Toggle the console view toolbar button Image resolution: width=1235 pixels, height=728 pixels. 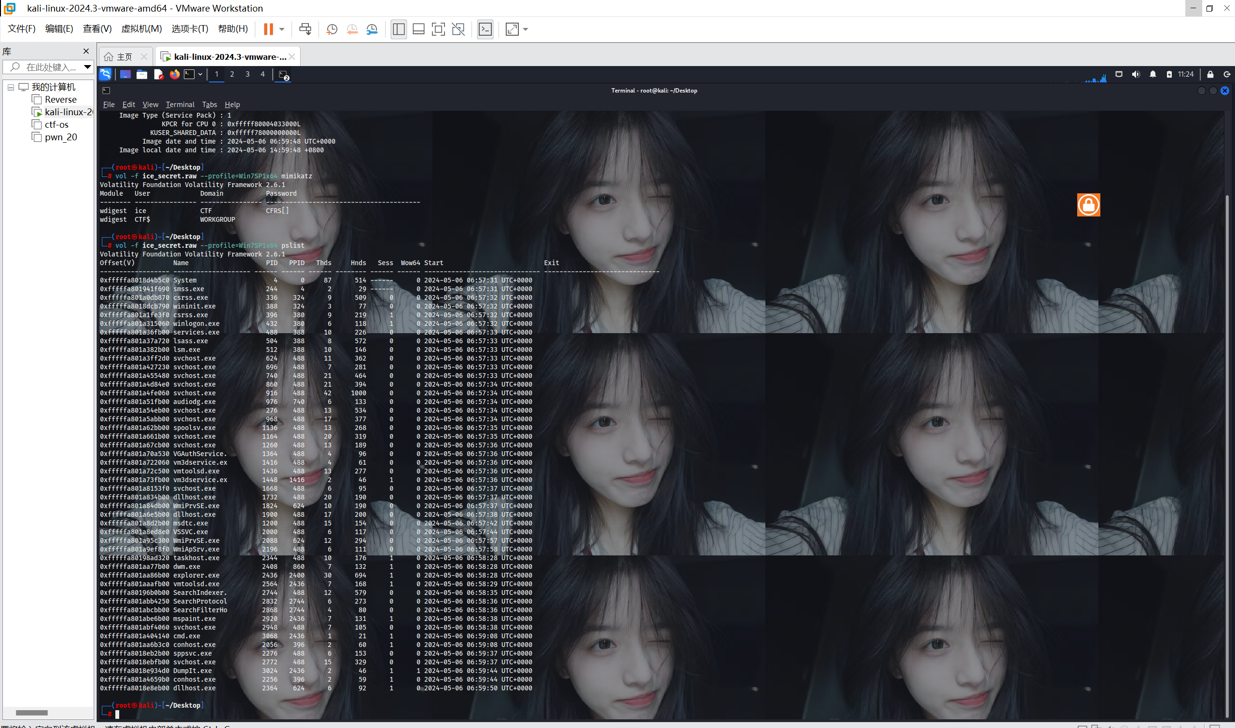485,29
